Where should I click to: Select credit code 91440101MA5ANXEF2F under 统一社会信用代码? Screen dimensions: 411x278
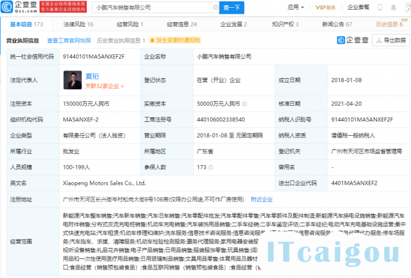coord(93,57)
